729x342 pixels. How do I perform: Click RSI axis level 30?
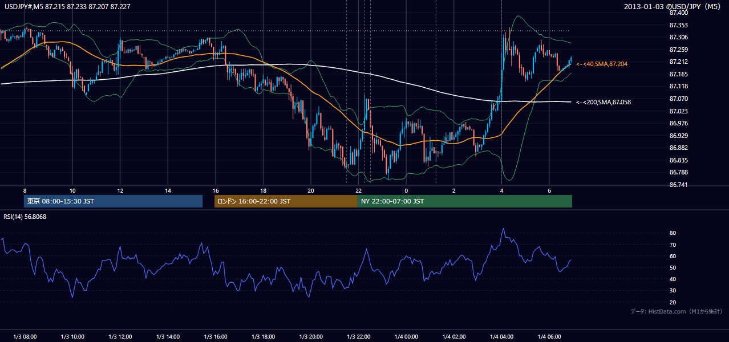(673, 291)
